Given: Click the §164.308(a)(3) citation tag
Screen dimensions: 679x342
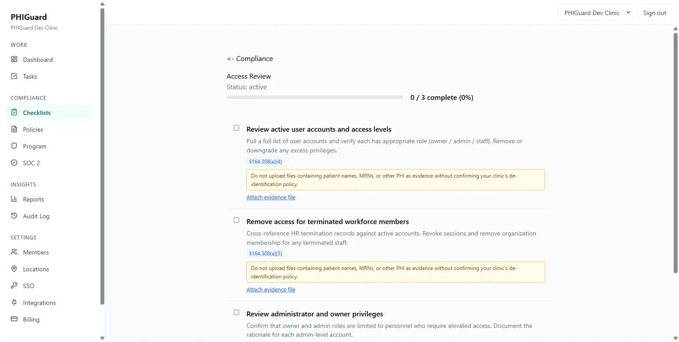Looking at the screenshot, I should [x=265, y=254].
